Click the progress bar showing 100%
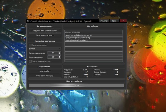 pos(76,85)
